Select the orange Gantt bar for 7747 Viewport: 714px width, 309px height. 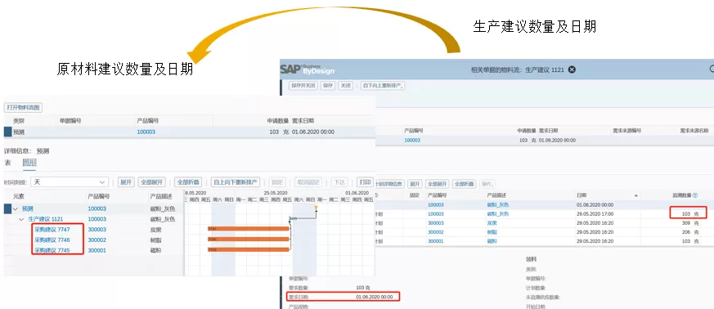pos(248,228)
